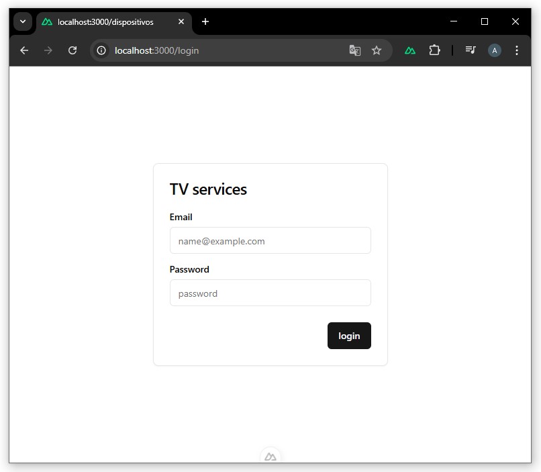The width and height of the screenshot is (541, 472).
Task: Open the profile avatar A
Action: [495, 50]
